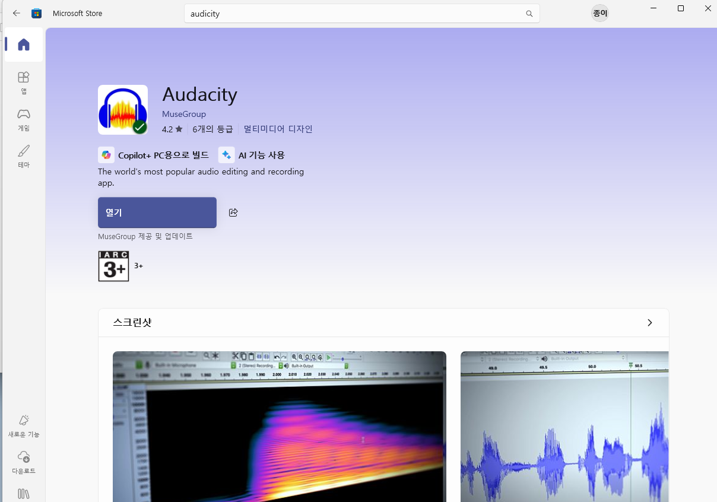Open the 게임 (Games) sidebar section
Viewport: 717px width, 502px height.
click(24, 120)
